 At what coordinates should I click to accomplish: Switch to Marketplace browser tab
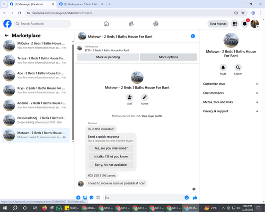click(81, 4)
